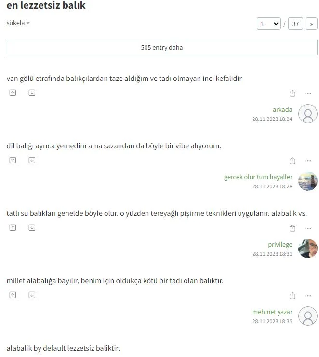Open more options for dil balığı entry
319x357 pixels.
click(x=308, y=161)
